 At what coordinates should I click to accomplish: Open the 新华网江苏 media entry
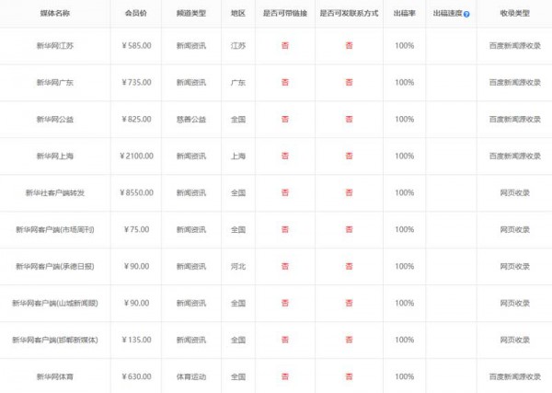(x=54, y=46)
